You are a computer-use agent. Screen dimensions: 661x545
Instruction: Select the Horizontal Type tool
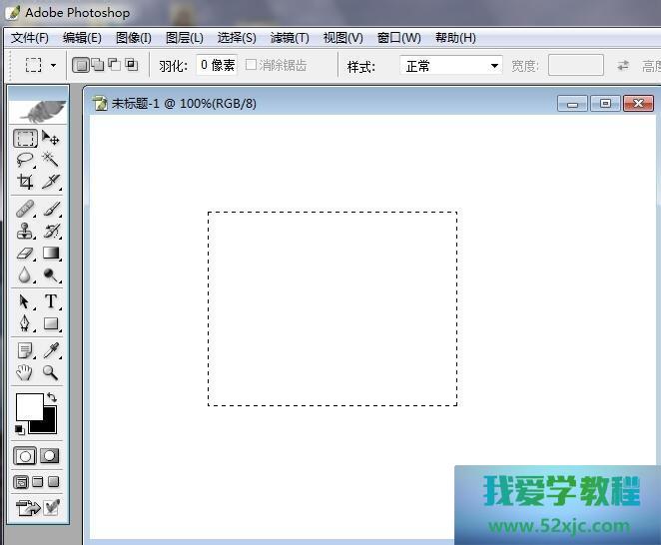click(51, 301)
